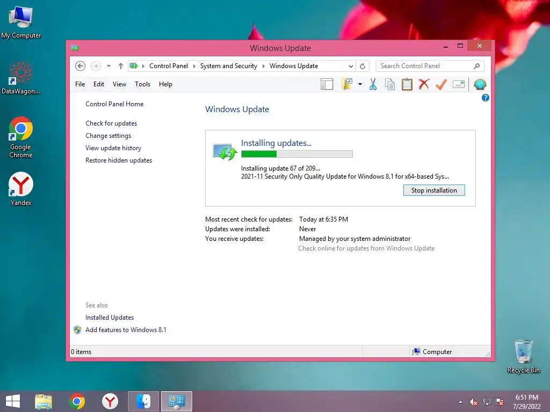Image resolution: width=550 pixels, height=412 pixels.
Task: Click the Copy toolbar icon
Action: (x=390, y=84)
